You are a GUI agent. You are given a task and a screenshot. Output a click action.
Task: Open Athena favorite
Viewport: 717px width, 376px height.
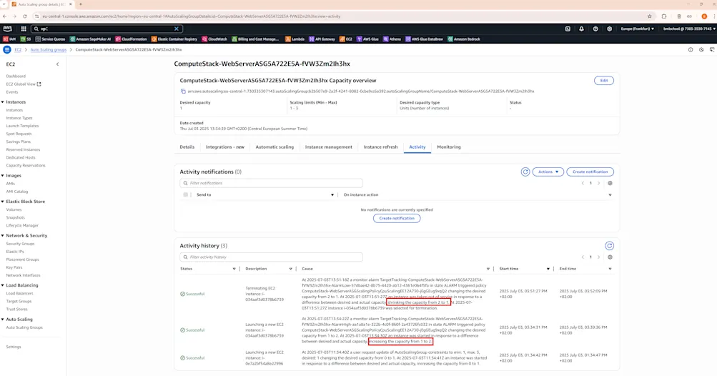392,39
